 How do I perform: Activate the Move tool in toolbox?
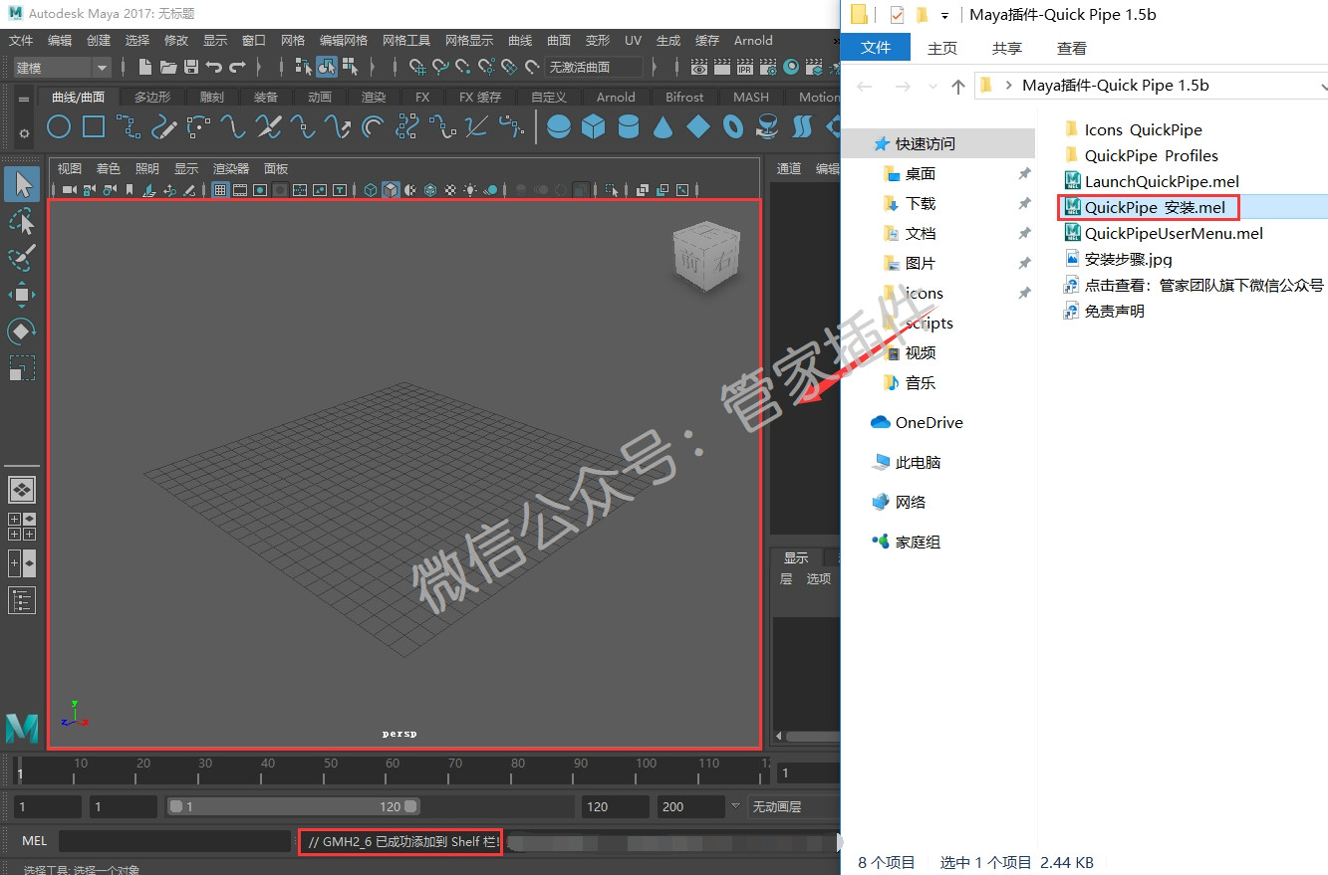tap(22, 294)
